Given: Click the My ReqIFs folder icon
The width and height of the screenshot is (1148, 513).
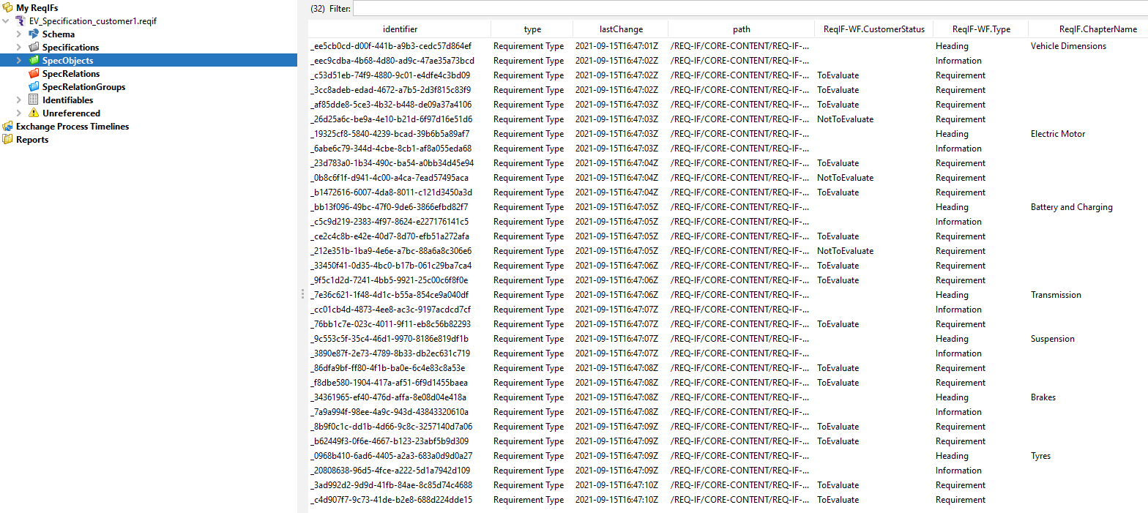Looking at the screenshot, I should pyautogui.click(x=8, y=8).
